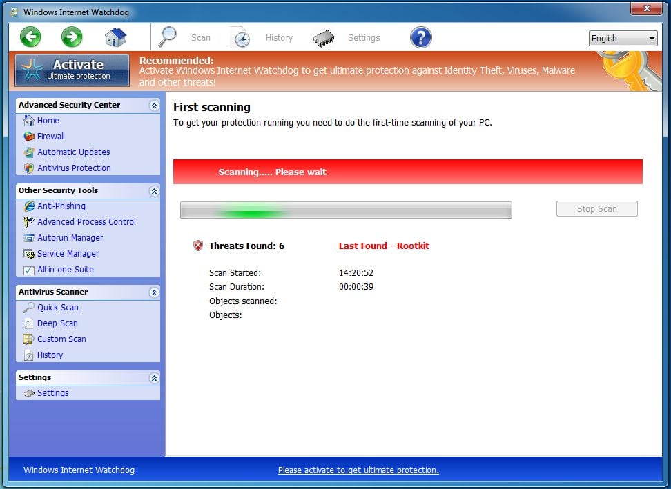The image size is (671, 489).
Task: Click 'Last Found - Rootkit' text
Action: click(x=384, y=246)
